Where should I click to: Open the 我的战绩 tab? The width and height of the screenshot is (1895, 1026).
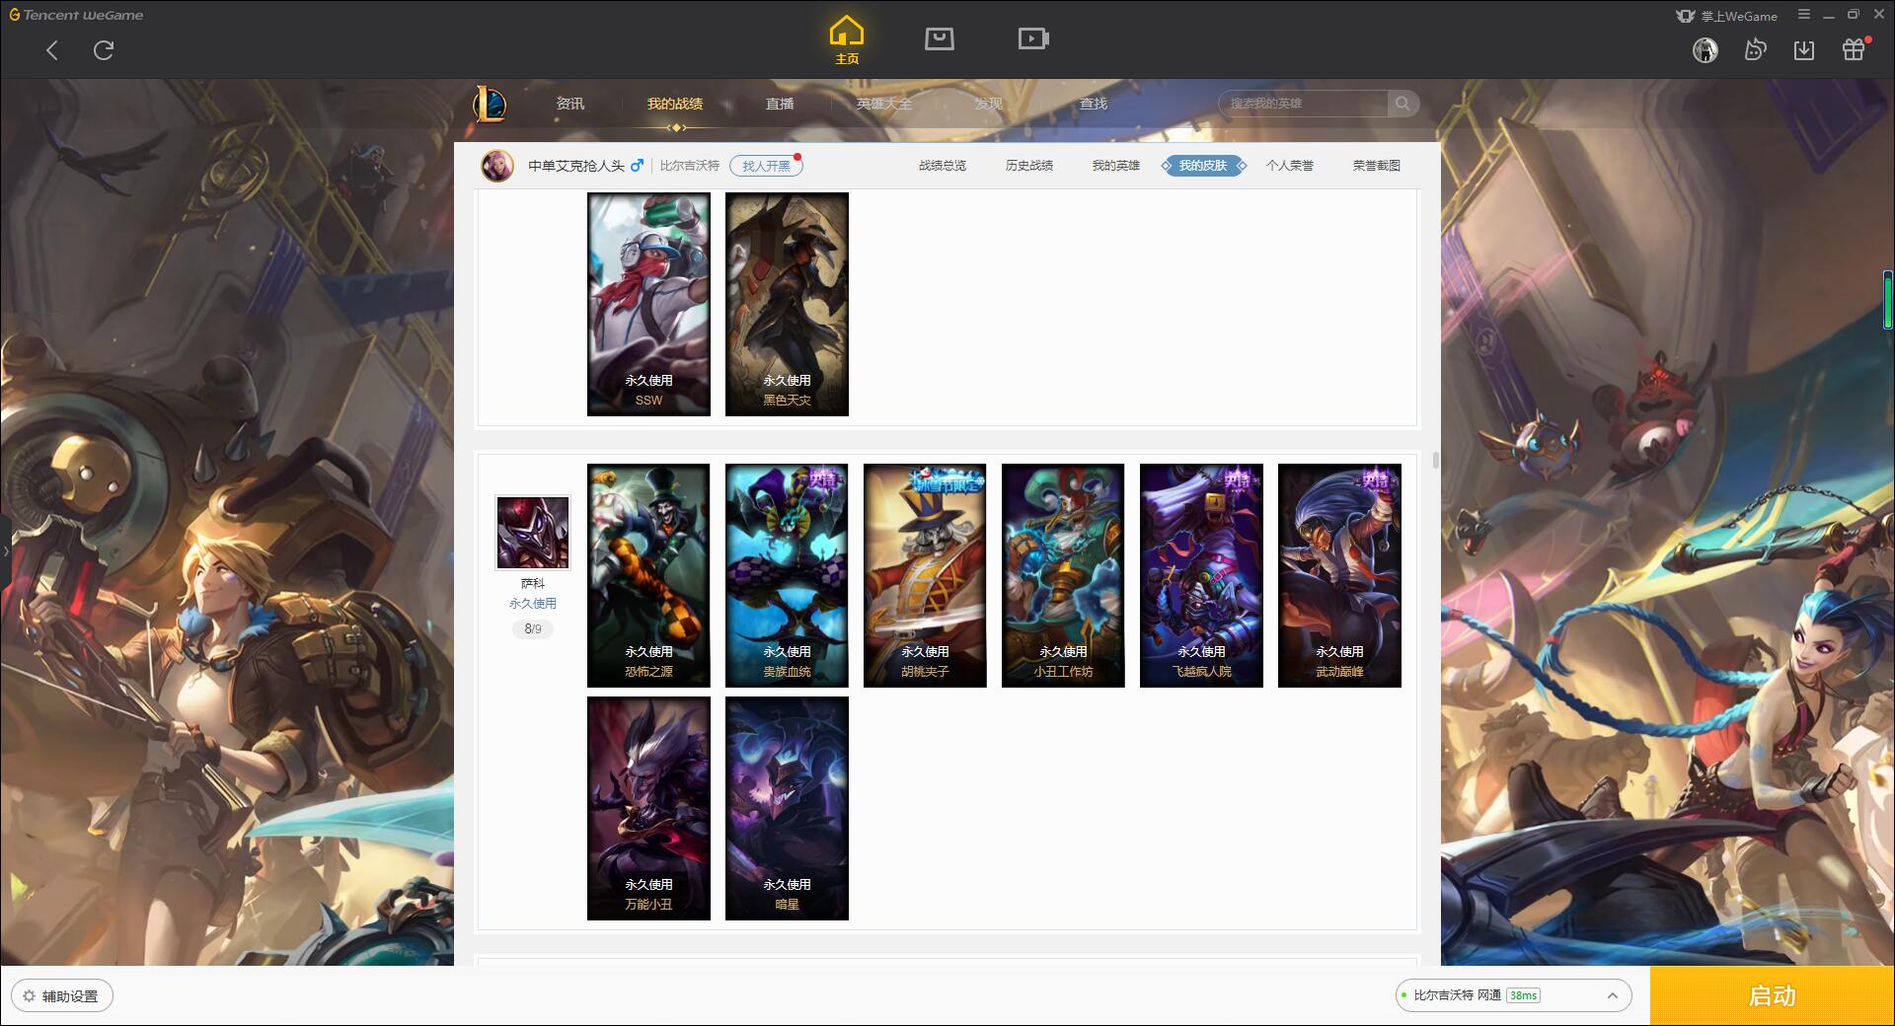pyautogui.click(x=675, y=104)
